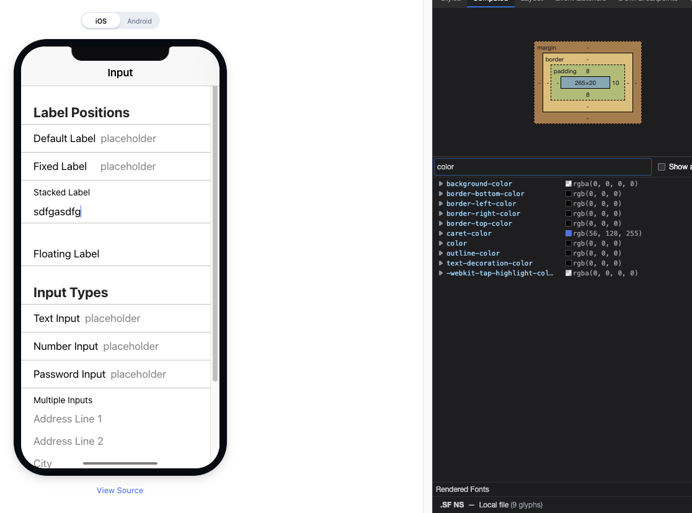Toggle the Show all checkbox

[662, 167]
